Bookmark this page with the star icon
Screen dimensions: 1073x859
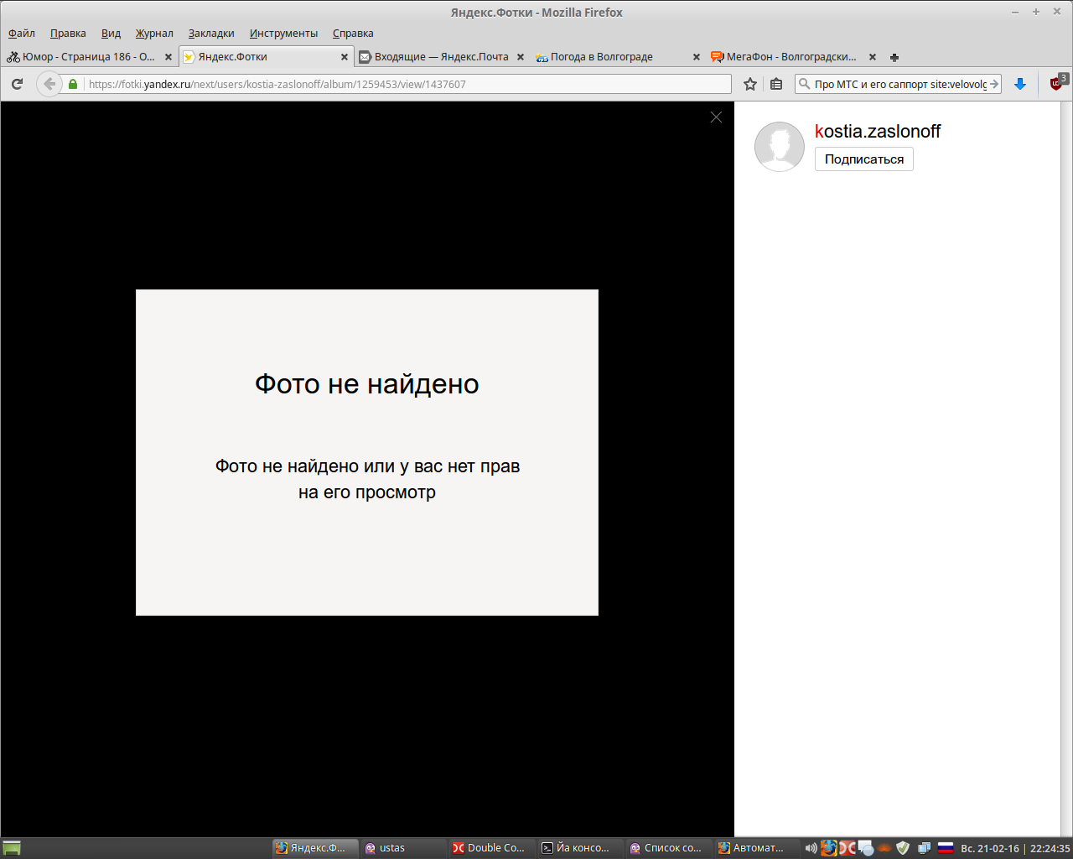[x=750, y=84]
